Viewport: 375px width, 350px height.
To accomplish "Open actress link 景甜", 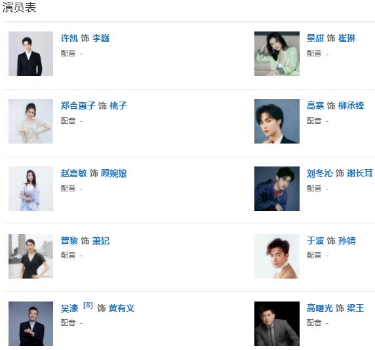I will 315,38.
